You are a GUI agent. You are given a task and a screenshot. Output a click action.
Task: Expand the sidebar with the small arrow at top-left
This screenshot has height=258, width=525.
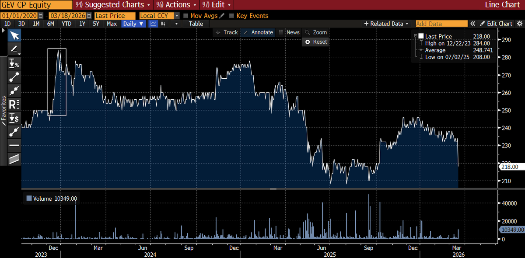[x=3, y=31]
